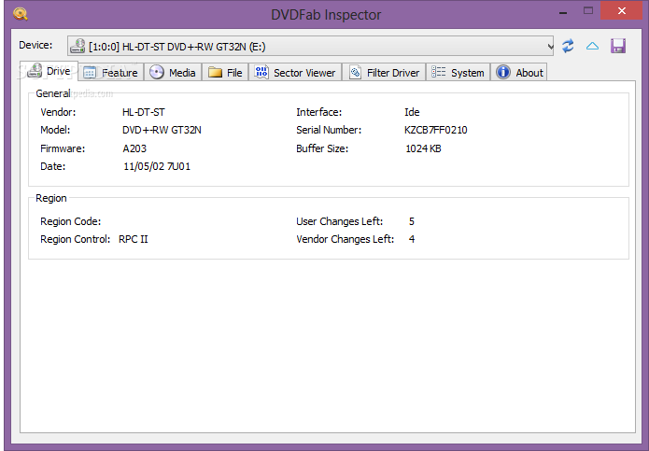The width and height of the screenshot is (649, 451).
Task: Open the Device dropdown list
Action: 310,46
